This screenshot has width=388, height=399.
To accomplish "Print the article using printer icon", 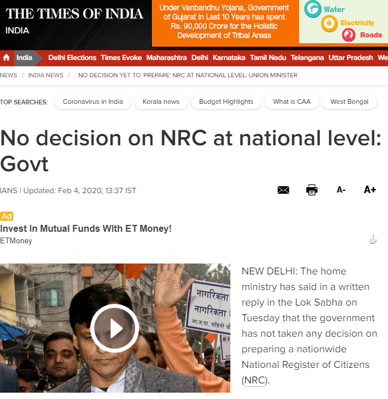I will coord(312,190).
